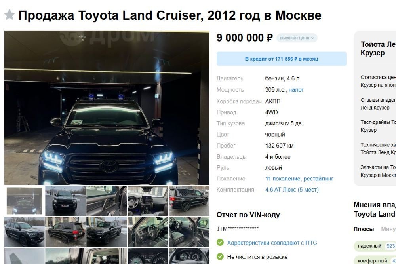The height and width of the screenshot is (264, 396).
Task: Switch to the Минусы opinions tab
Action: (388, 229)
